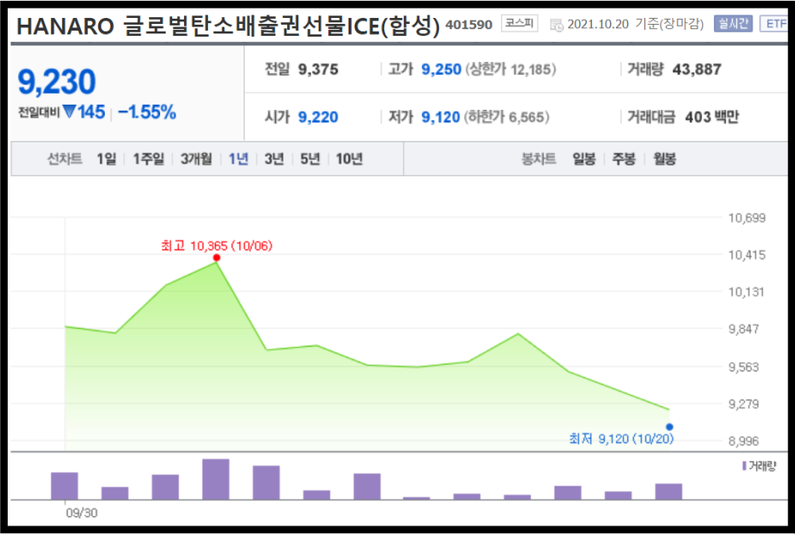Click the red 최고 high point marker

pyautogui.click(x=217, y=258)
